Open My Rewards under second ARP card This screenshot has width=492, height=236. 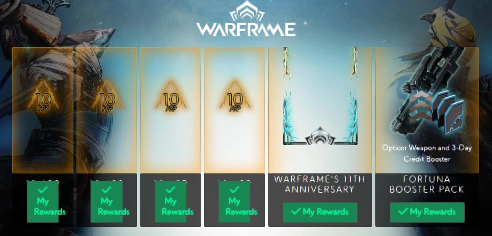(x=107, y=202)
